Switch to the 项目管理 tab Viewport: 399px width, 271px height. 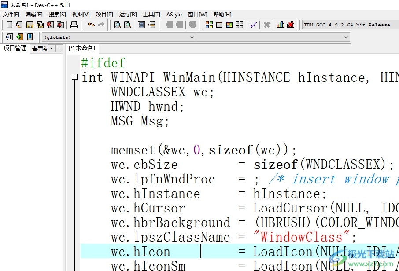click(15, 48)
